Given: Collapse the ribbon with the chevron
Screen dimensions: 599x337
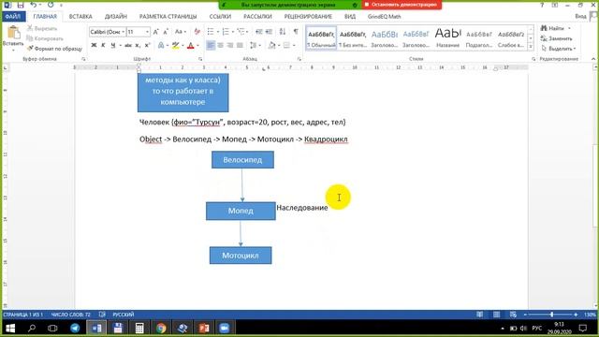Looking at the screenshot, I should pos(593,59).
